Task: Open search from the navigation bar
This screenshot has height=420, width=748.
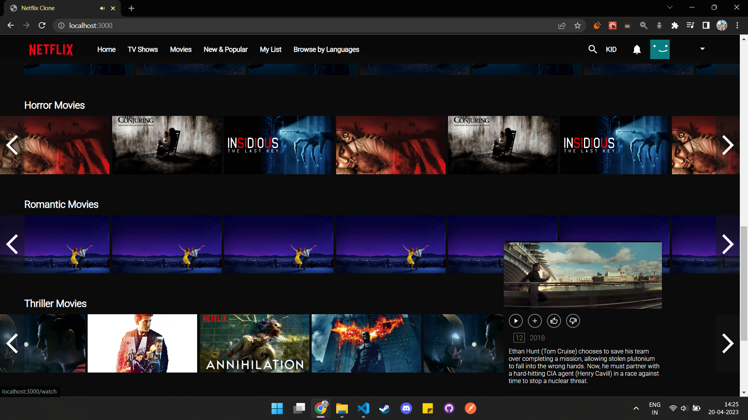Action: pos(593,49)
